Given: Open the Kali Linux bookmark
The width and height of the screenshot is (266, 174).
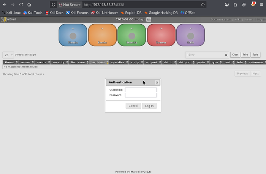Looking at the screenshot, I should coord(11,13).
